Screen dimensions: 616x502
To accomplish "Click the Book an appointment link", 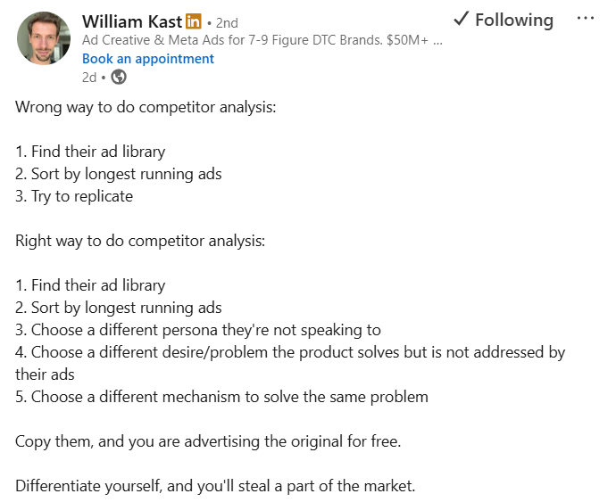I will tap(148, 59).
